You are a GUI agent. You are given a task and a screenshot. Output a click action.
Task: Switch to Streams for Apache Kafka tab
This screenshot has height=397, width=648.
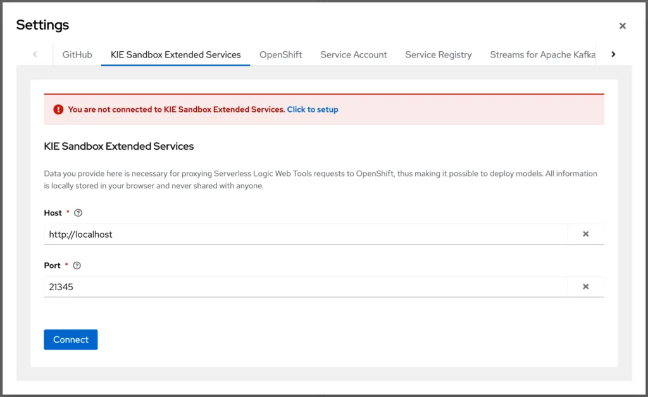click(542, 54)
